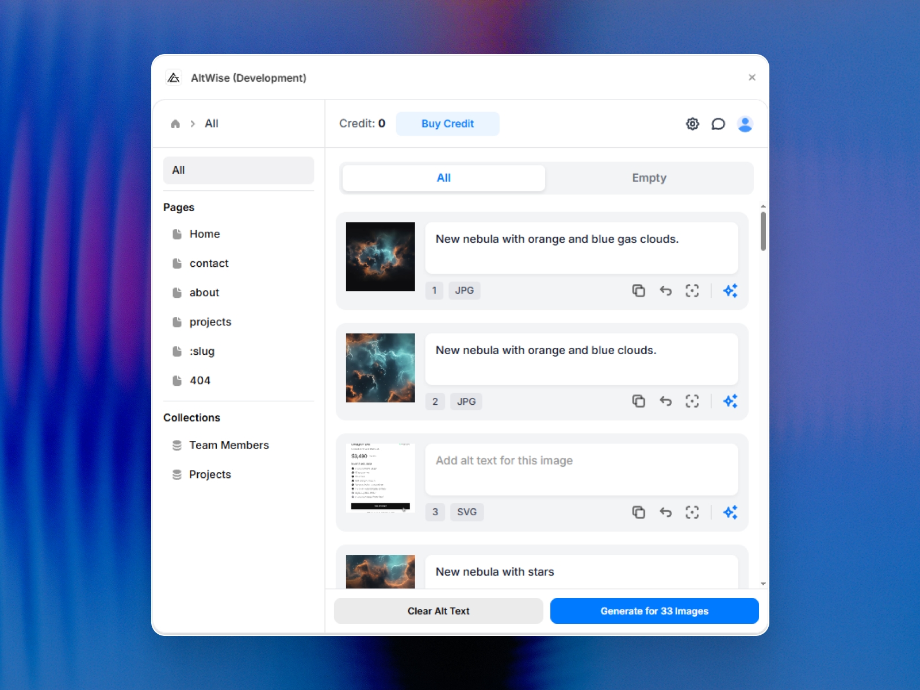This screenshot has width=920, height=690.
Task: Click the Buy Credit button
Action: tap(447, 123)
